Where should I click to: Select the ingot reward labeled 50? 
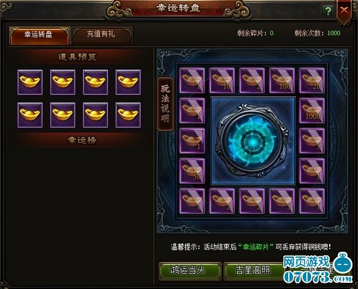[x=192, y=171]
